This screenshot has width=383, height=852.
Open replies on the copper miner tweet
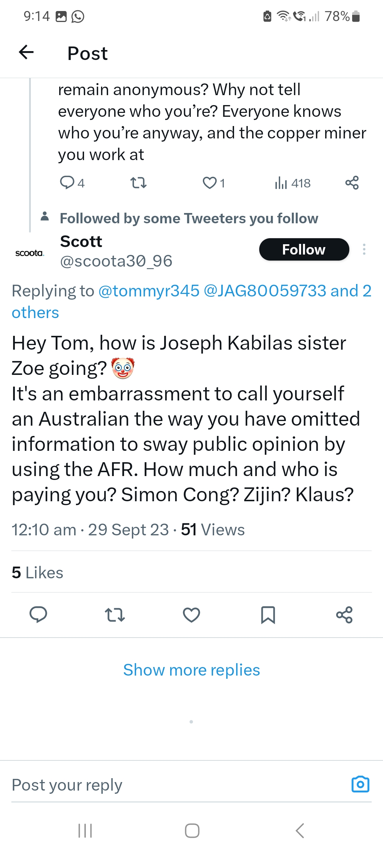67,183
